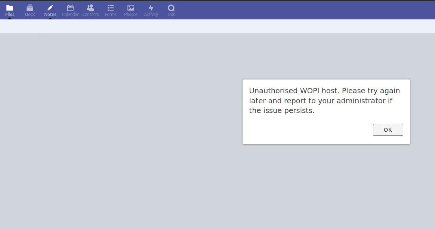Screen dimensions: 435x229
Task: Choose the "Calendar" text label
Action: tap(70, 15)
